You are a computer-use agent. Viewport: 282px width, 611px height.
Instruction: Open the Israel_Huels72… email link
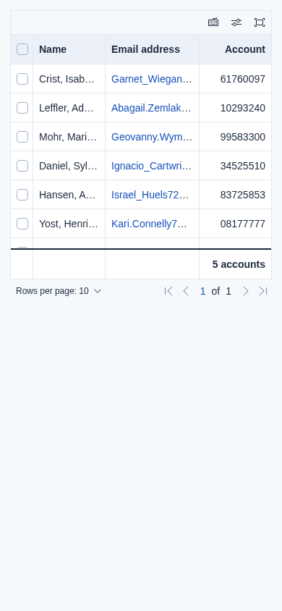(x=150, y=195)
